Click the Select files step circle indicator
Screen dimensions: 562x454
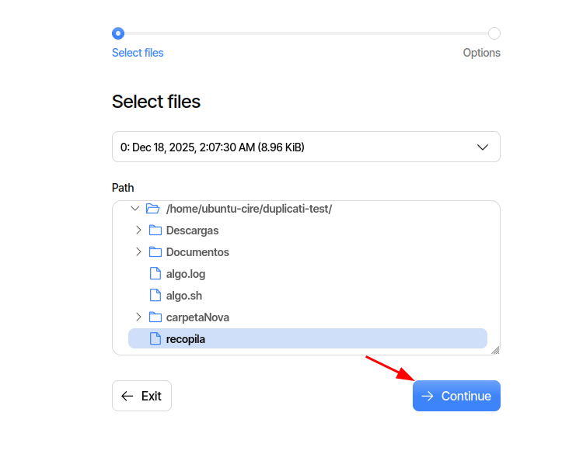point(118,33)
